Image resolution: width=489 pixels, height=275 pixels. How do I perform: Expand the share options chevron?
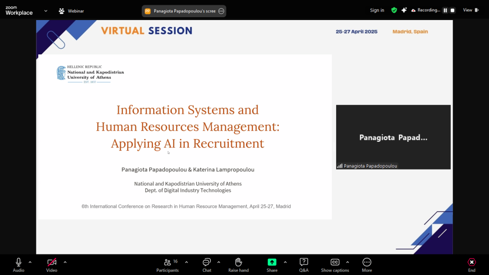(285, 262)
